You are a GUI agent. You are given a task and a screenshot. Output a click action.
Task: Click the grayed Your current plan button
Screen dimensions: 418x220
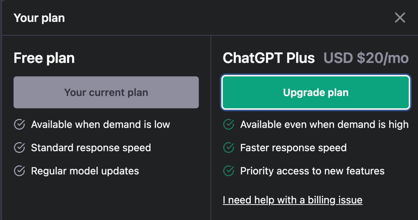[x=106, y=92]
